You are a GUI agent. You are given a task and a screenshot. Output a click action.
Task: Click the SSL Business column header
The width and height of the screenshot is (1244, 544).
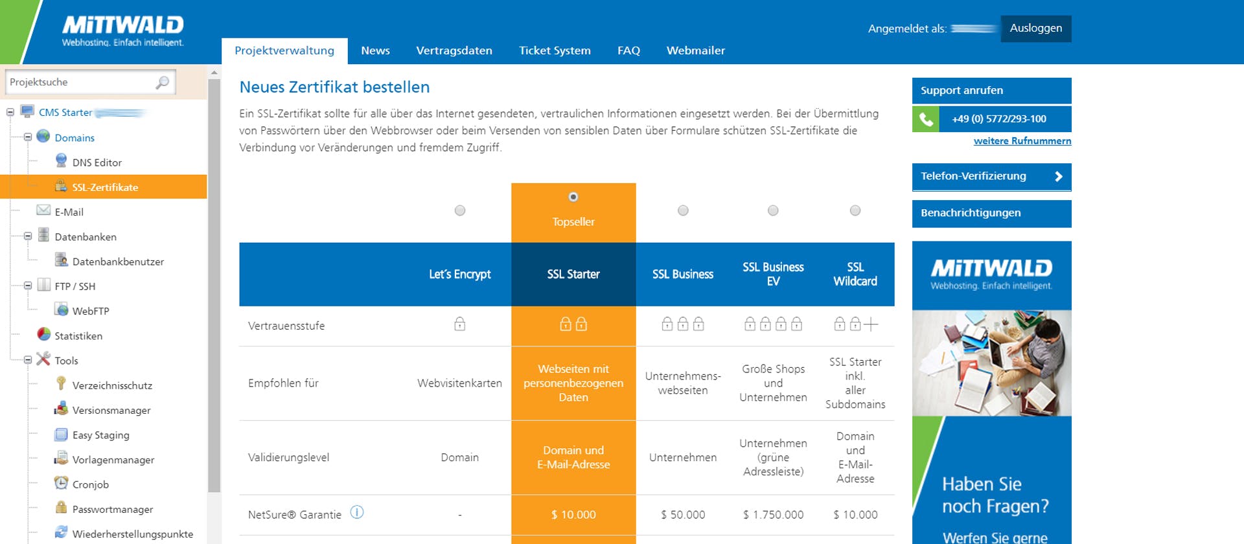683,274
